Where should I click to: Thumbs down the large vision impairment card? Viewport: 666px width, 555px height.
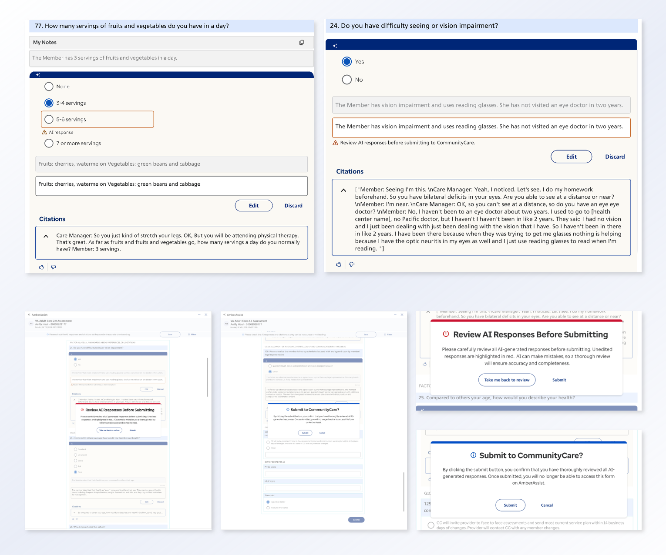352,264
